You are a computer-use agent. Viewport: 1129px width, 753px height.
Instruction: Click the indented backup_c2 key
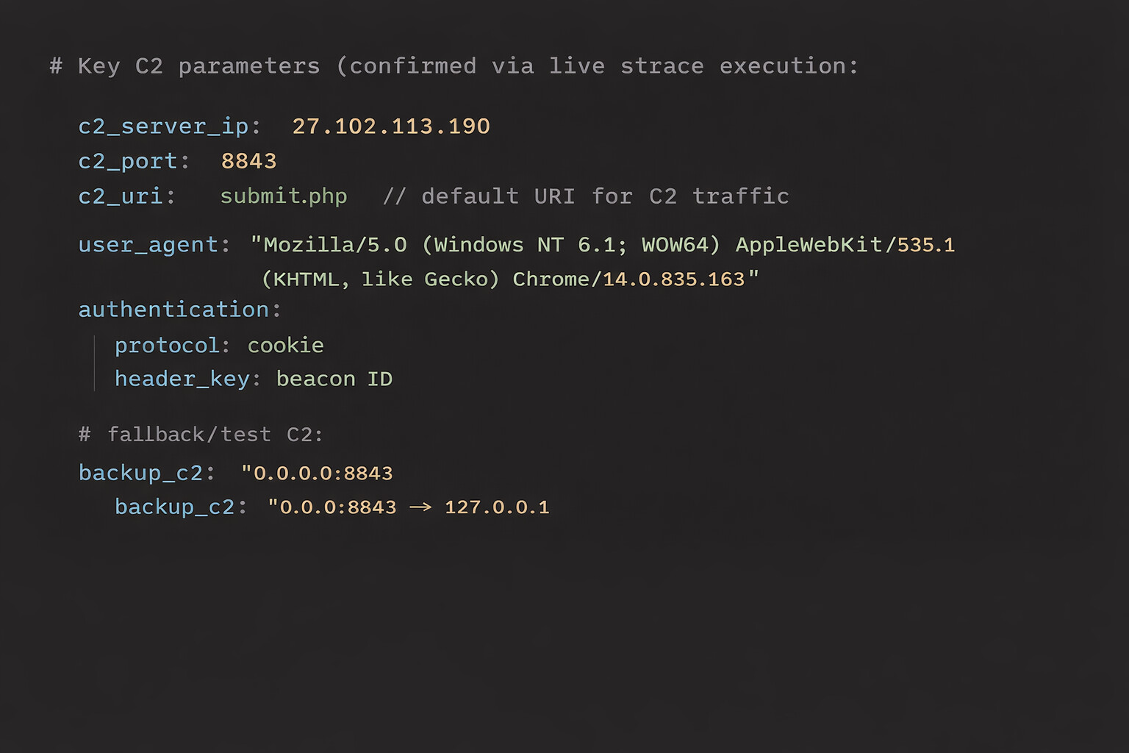pyautogui.click(x=174, y=507)
